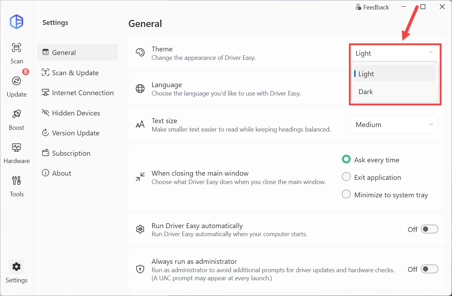The image size is (452, 296).
Task: Open the Text size Medium dropdown
Action: [394, 124]
